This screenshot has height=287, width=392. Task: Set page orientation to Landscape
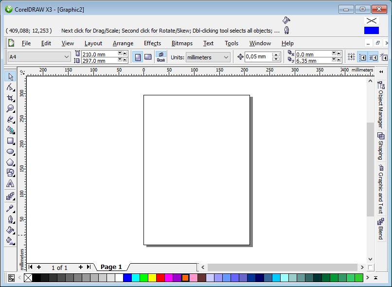[x=148, y=57]
